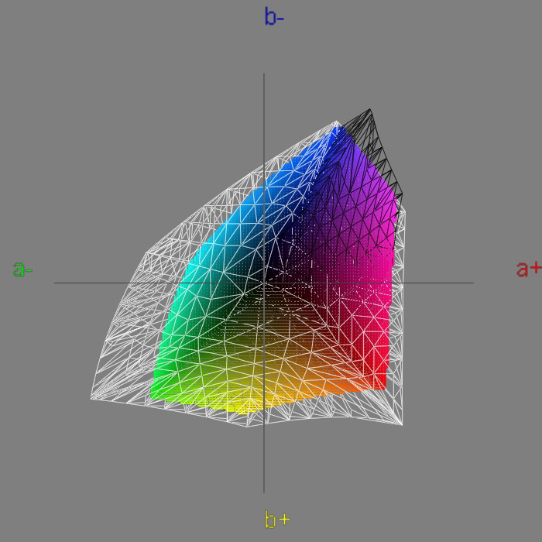Click the yellow b+ axis label
The width and height of the screenshot is (542, 542).
click(x=277, y=520)
